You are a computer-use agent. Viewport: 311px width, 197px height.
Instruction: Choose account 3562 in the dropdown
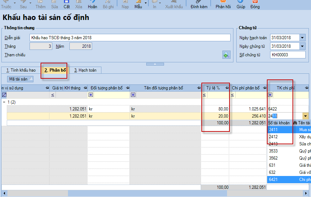click(289, 158)
